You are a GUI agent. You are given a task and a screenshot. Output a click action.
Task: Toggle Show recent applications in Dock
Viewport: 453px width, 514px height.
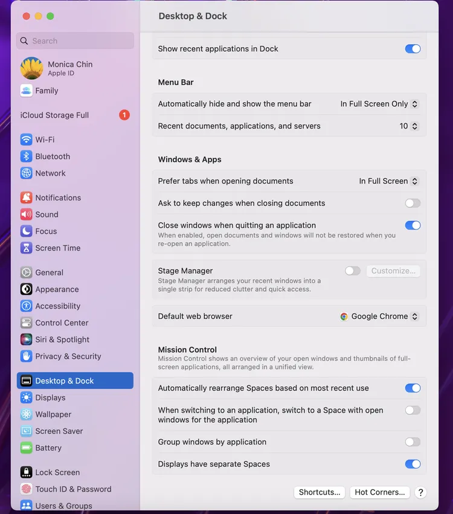coord(413,49)
